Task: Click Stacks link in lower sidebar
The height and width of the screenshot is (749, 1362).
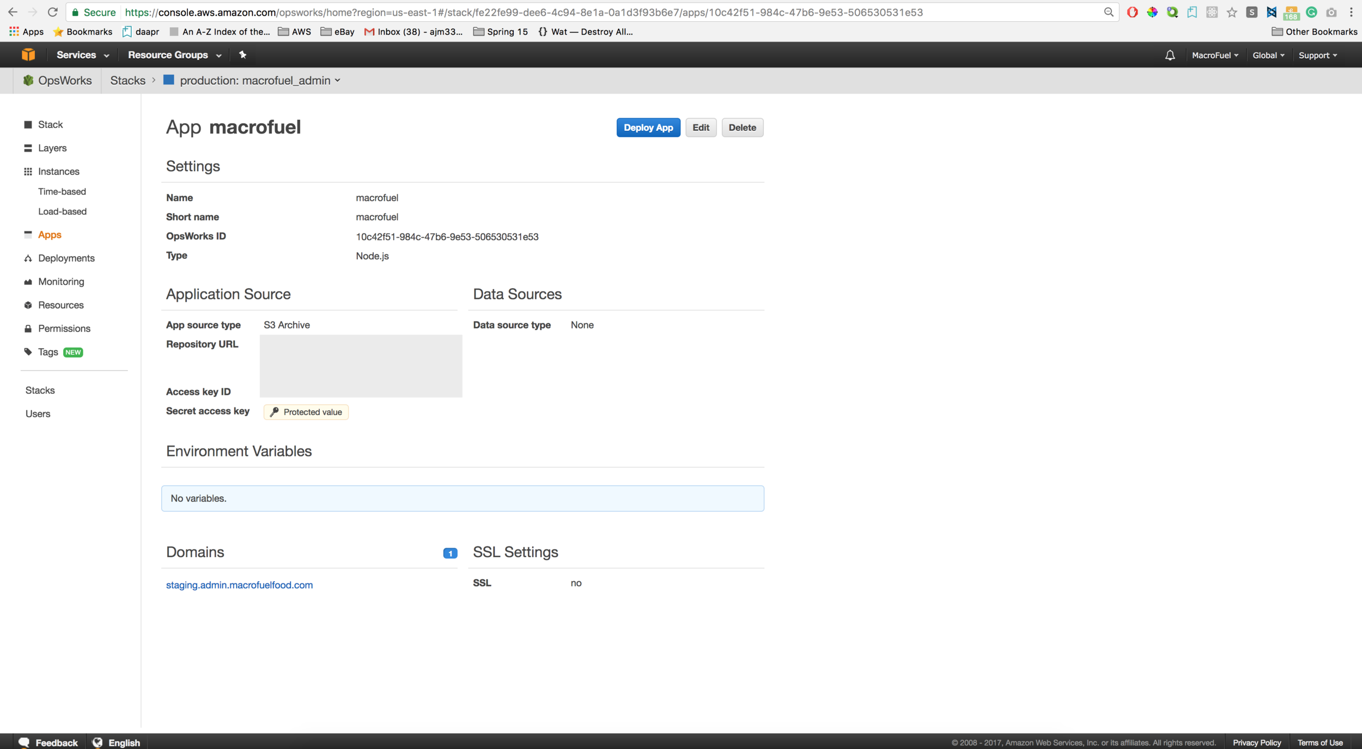Action: tap(40, 390)
